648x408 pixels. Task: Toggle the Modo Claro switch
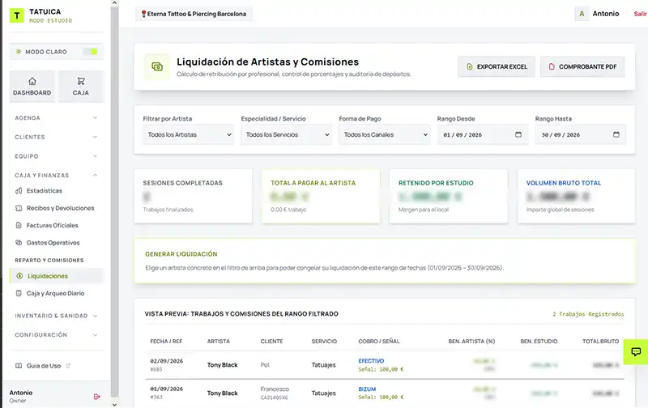(x=90, y=52)
